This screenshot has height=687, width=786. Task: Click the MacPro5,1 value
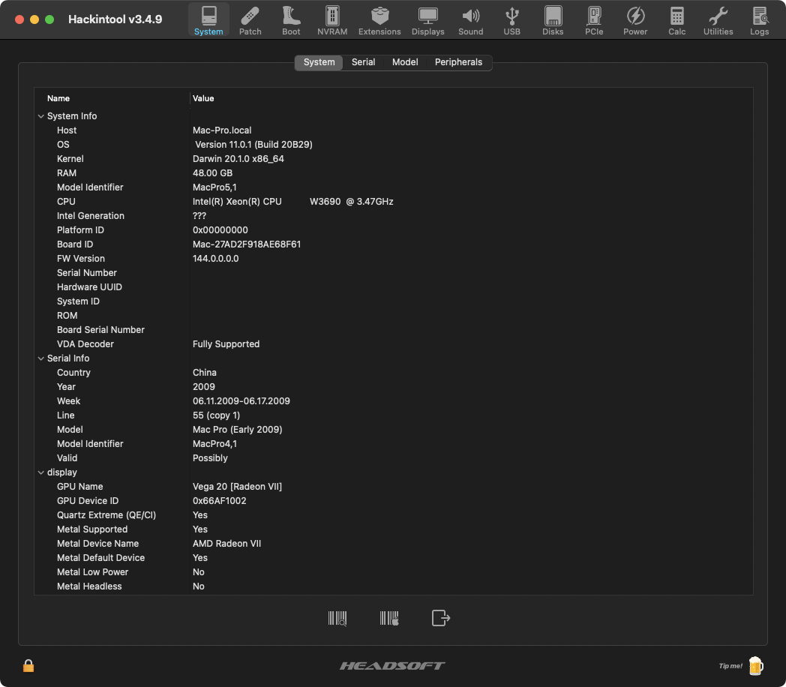pos(214,187)
